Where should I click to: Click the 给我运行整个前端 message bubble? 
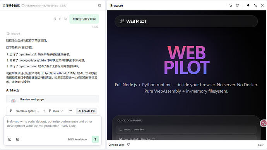(84, 19)
